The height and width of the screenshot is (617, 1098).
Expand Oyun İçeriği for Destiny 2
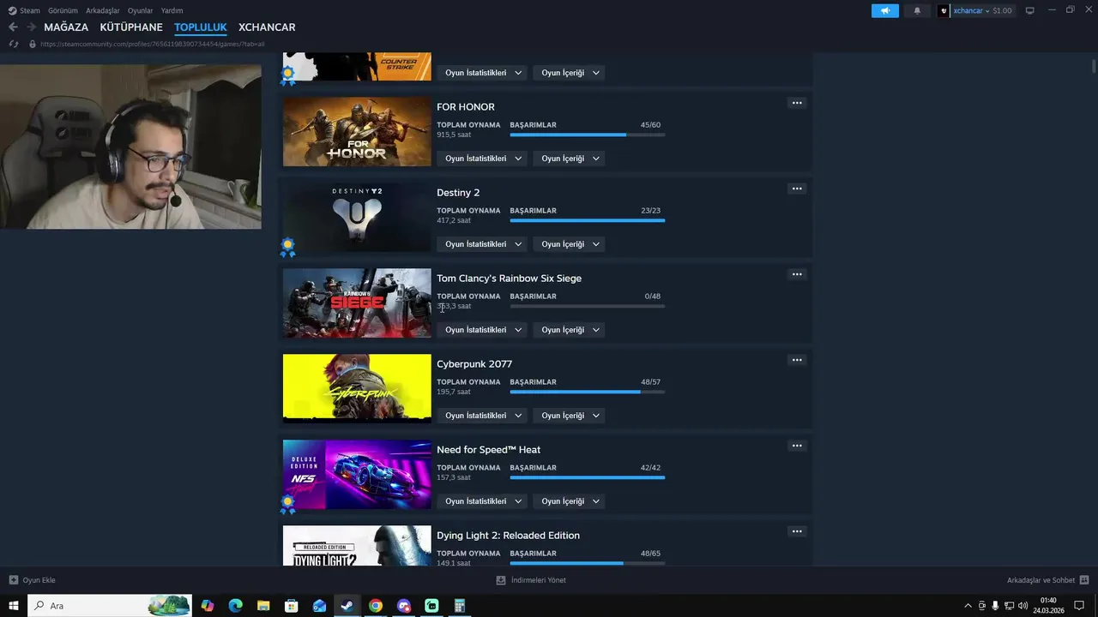point(570,244)
